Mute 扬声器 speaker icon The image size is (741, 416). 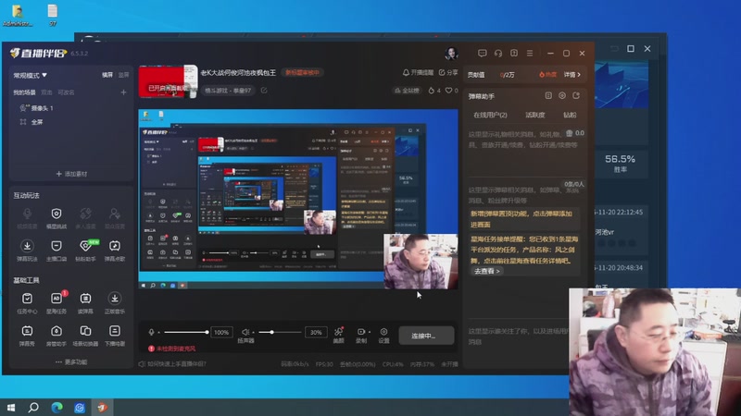tap(245, 332)
